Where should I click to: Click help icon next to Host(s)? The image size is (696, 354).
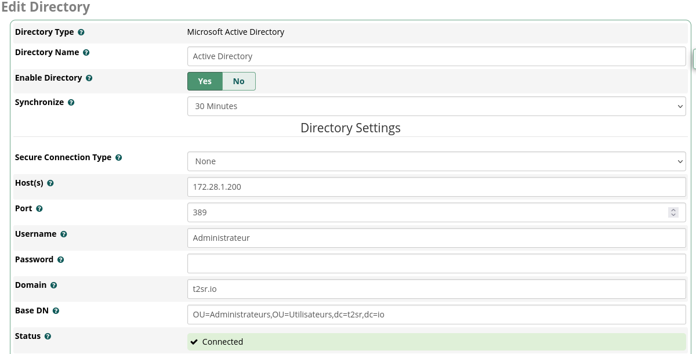coord(50,183)
